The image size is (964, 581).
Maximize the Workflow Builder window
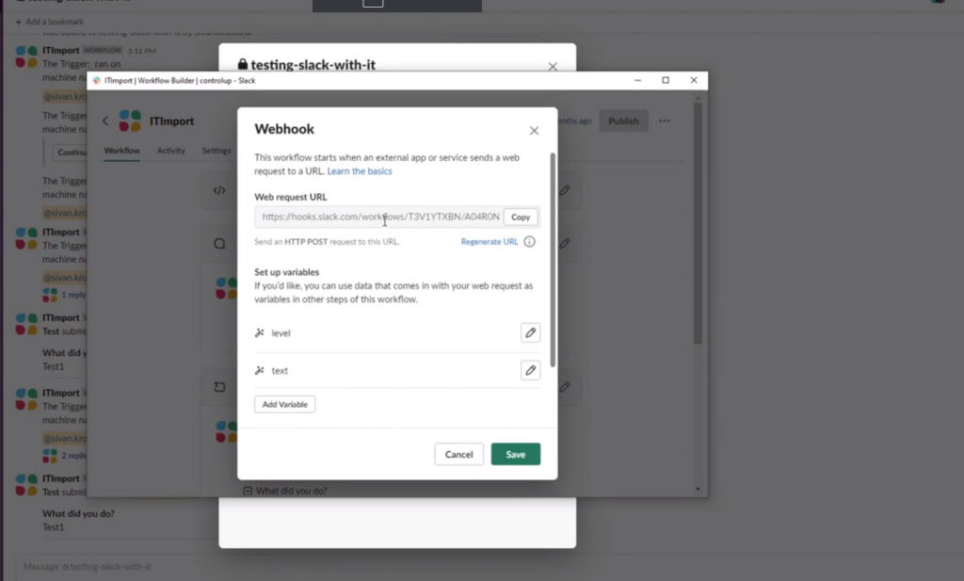point(666,81)
